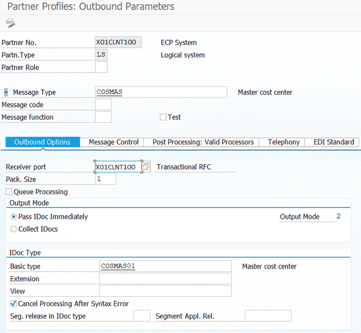Image resolution: width=361 pixels, height=333 pixels.
Task: Click into the Partner Role field
Action: tap(101, 67)
